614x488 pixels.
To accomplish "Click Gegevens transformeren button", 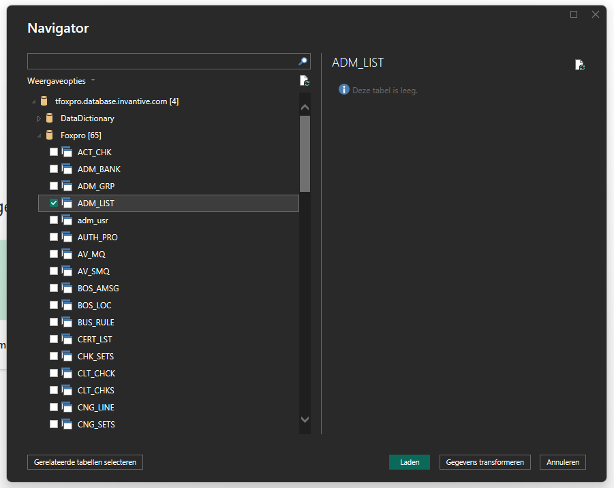I will pyautogui.click(x=485, y=462).
